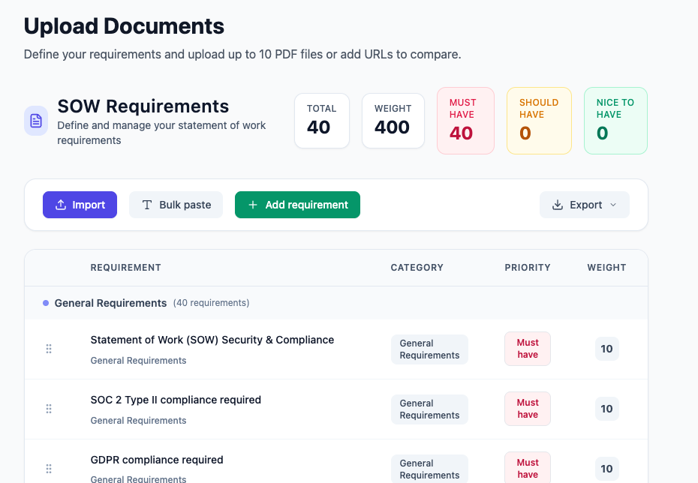Viewport: 698px width, 483px height.
Task: Sort by the Category column header
Action: pos(417,267)
